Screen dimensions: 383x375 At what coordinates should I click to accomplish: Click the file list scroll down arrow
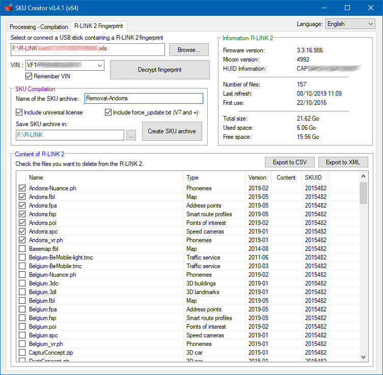[363, 357]
